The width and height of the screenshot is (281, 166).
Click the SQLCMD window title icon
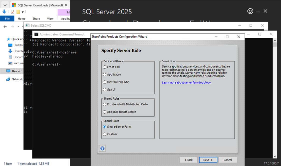click(28, 26)
